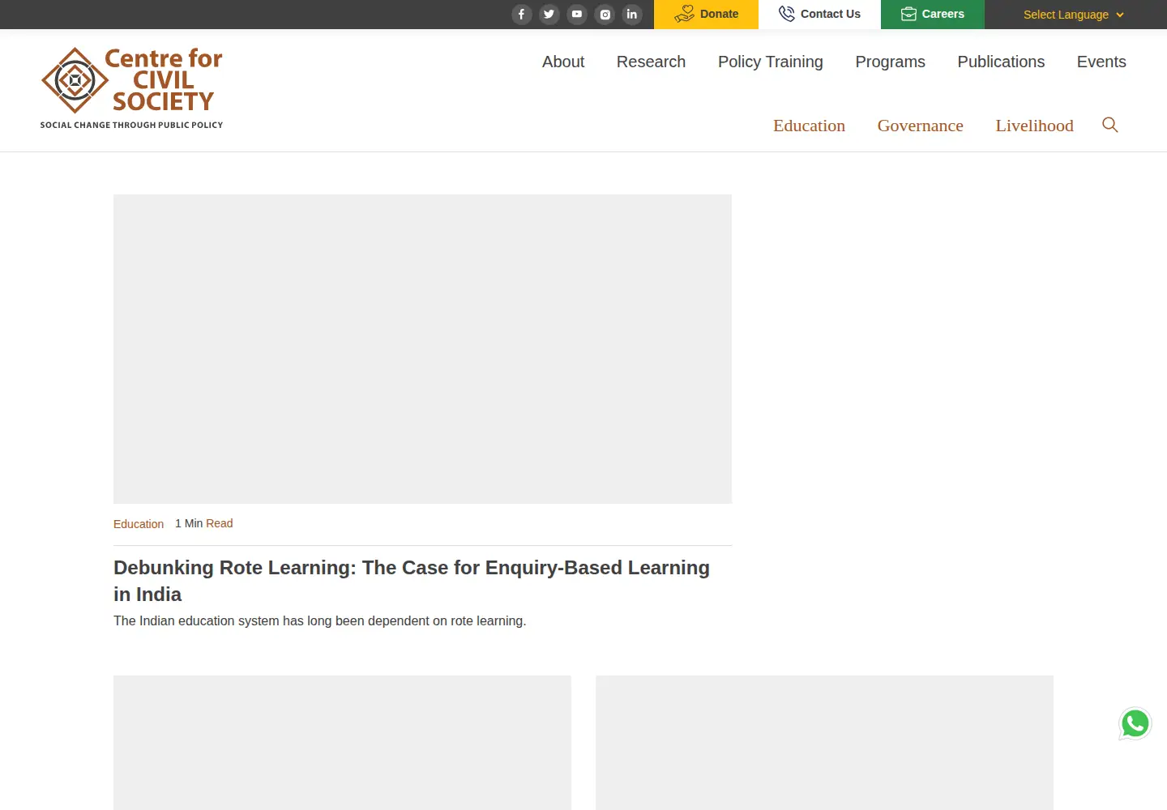This screenshot has height=810, width=1167.
Task: Open the About menu
Action: pyautogui.click(x=563, y=62)
